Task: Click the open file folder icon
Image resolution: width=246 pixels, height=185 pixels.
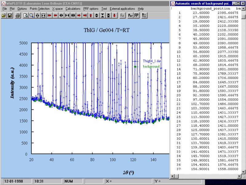Action: (x=4, y=15)
